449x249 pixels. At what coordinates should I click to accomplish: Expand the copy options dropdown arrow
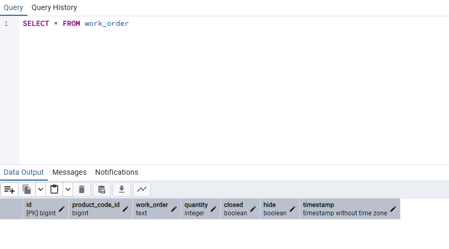[41, 190]
